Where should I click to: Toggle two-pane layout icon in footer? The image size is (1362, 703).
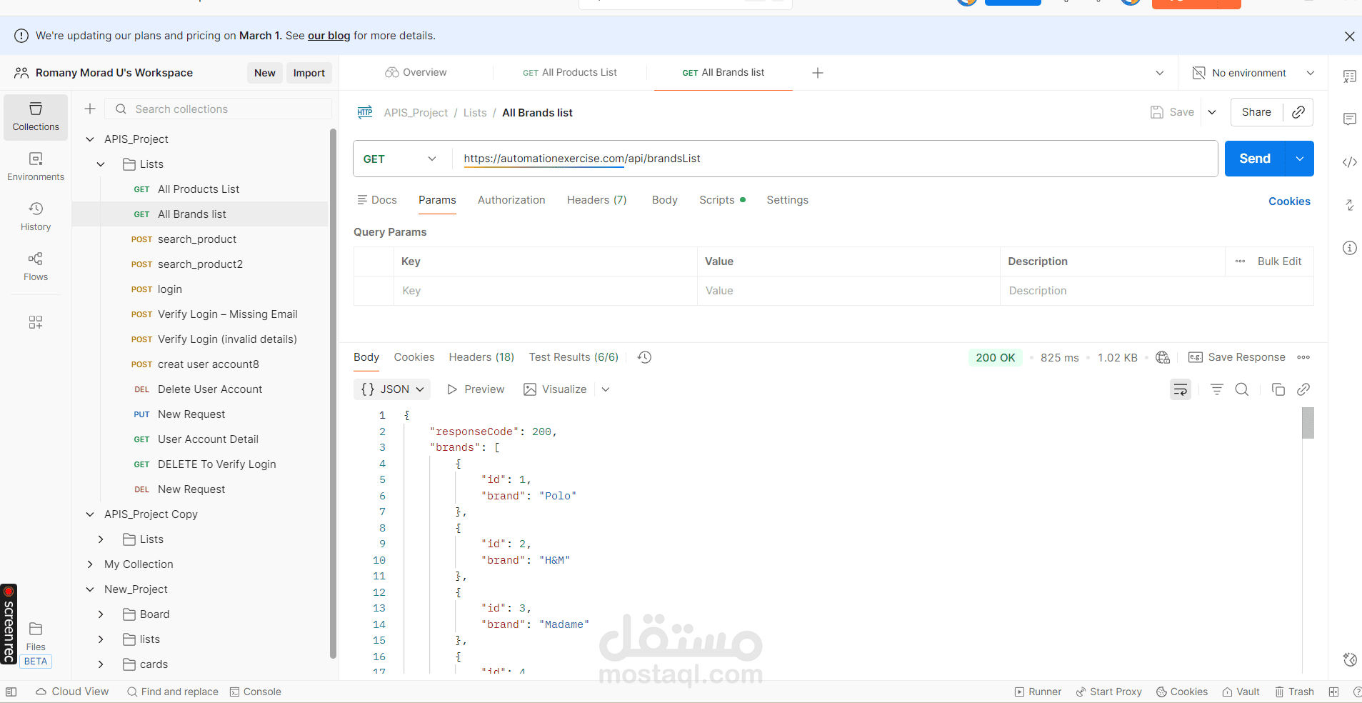pos(1333,692)
